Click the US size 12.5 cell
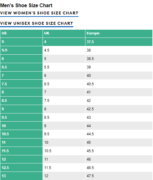Viewport: 153px width, 180px height. pos(21,167)
